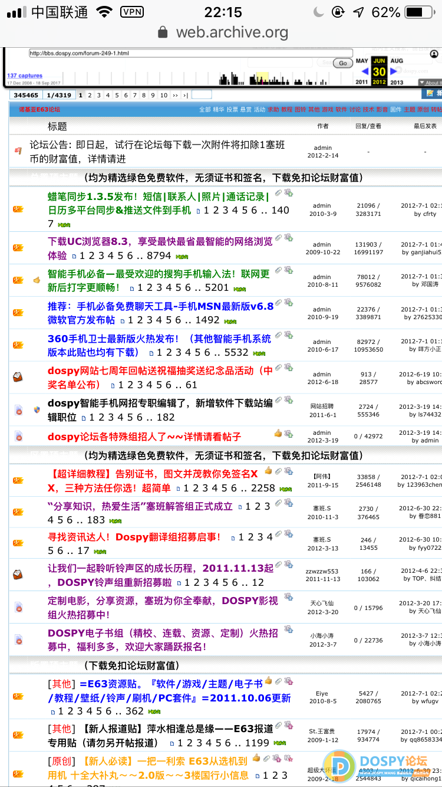
Task: Select the 全部 filter tab
Action: (x=204, y=109)
